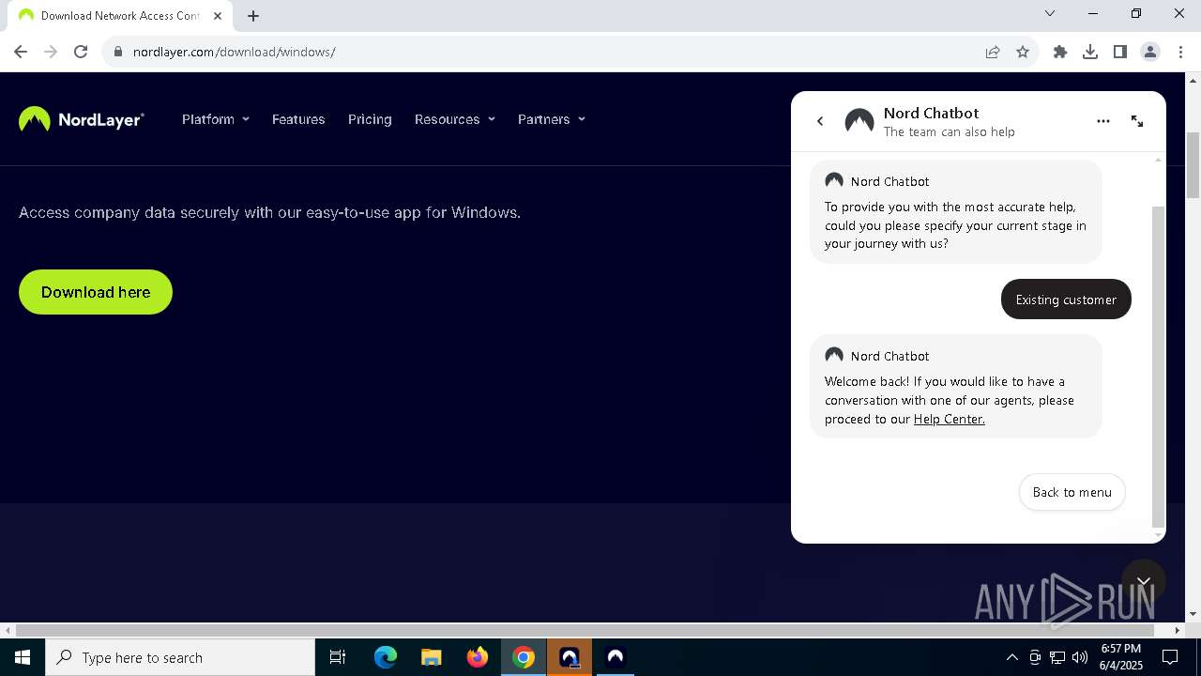
Task: Show hidden system tray icons
Action: pos(1011,657)
